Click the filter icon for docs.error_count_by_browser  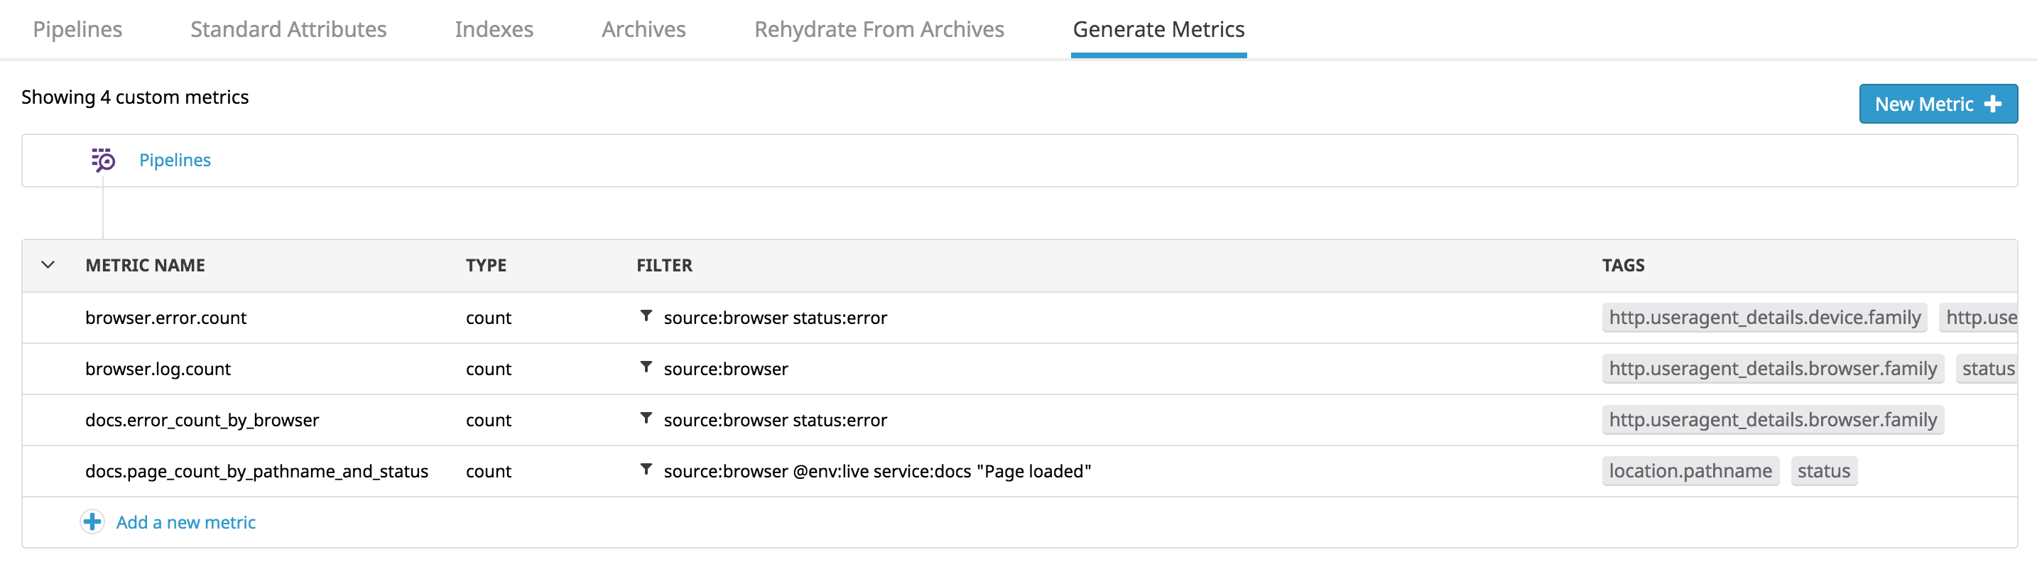(646, 420)
